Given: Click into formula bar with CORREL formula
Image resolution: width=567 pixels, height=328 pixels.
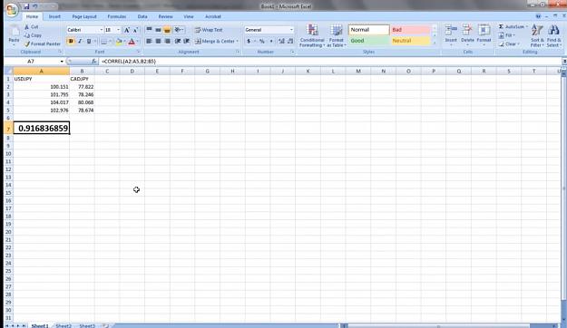Looking at the screenshot, I should pyautogui.click(x=330, y=62).
